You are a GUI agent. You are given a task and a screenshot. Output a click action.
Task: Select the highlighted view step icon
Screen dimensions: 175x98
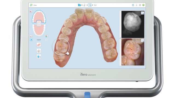coord(90,5)
